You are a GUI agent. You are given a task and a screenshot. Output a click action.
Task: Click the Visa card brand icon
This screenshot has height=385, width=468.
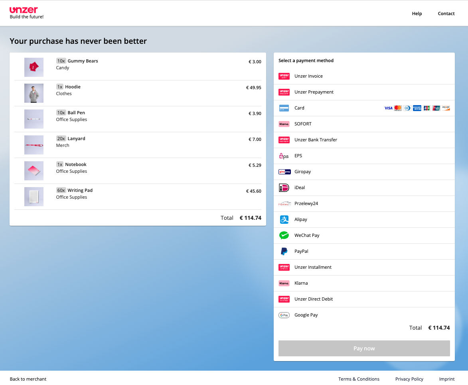click(388, 108)
